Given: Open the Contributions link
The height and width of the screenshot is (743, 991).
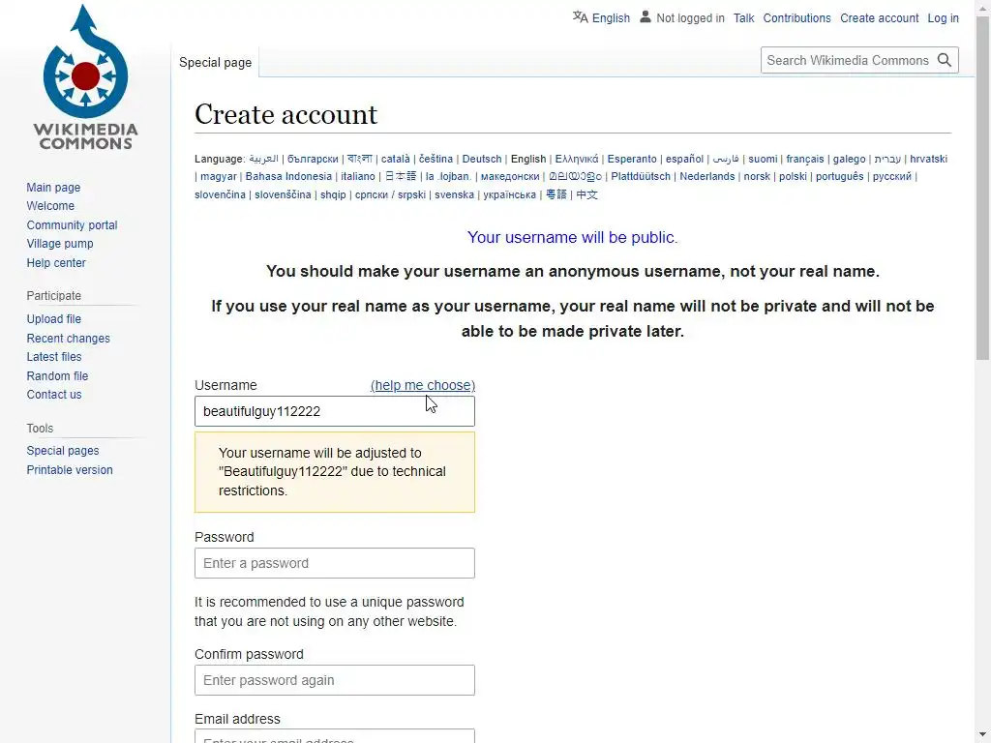Looking at the screenshot, I should (x=796, y=18).
